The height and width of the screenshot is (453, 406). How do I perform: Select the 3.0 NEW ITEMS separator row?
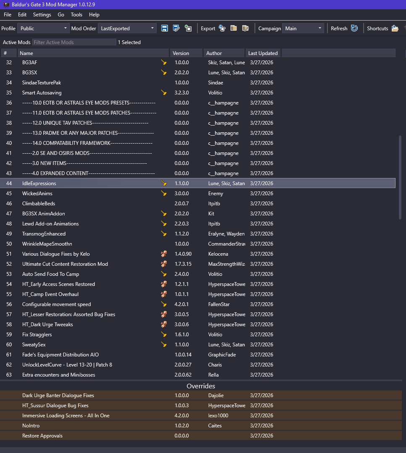click(198, 163)
